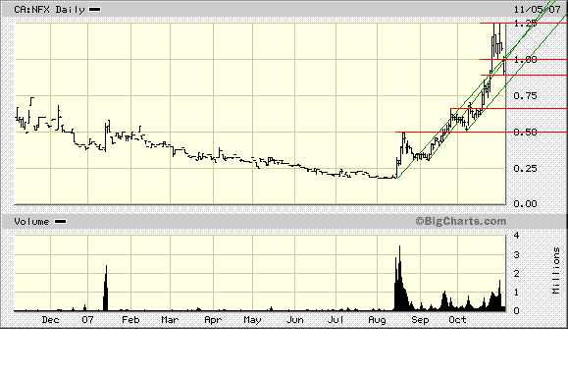Click the 0.00 price axis label

[x=525, y=204]
